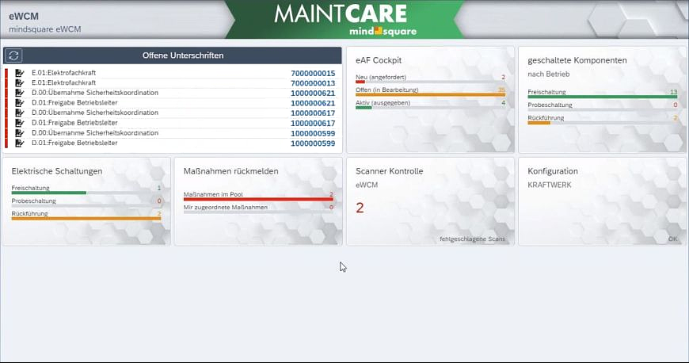Select E.01:Elektrofachkraft text for 7000000015

(x=63, y=73)
